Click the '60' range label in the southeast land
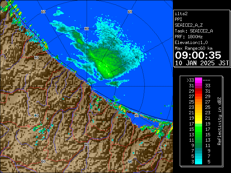This screenshot has height=173, width=231. point(130,161)
